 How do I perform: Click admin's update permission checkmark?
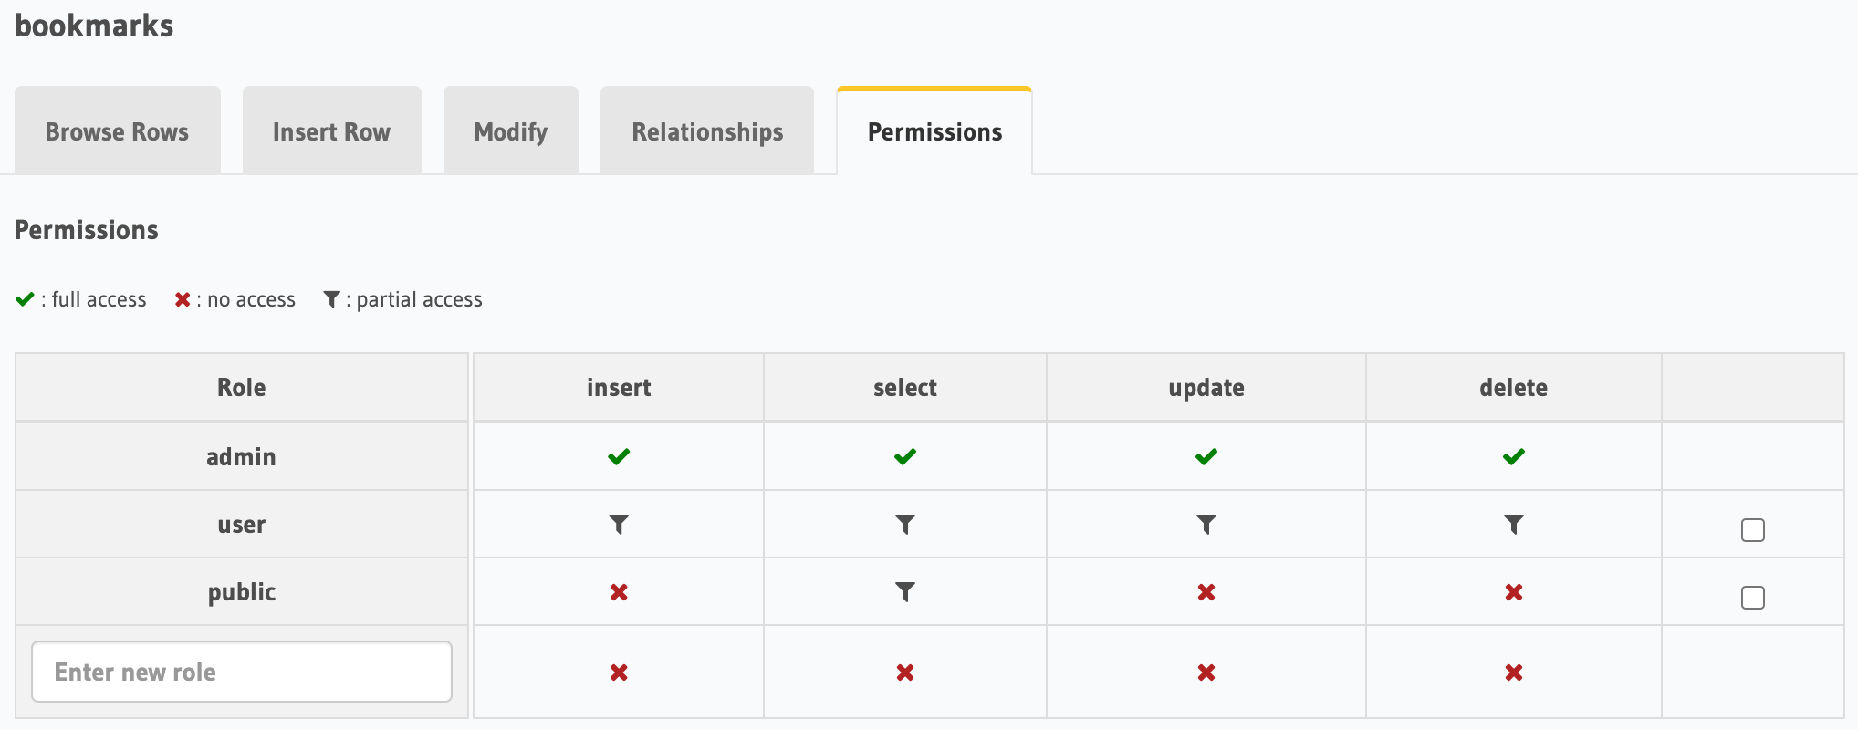tap(1206, 456)
